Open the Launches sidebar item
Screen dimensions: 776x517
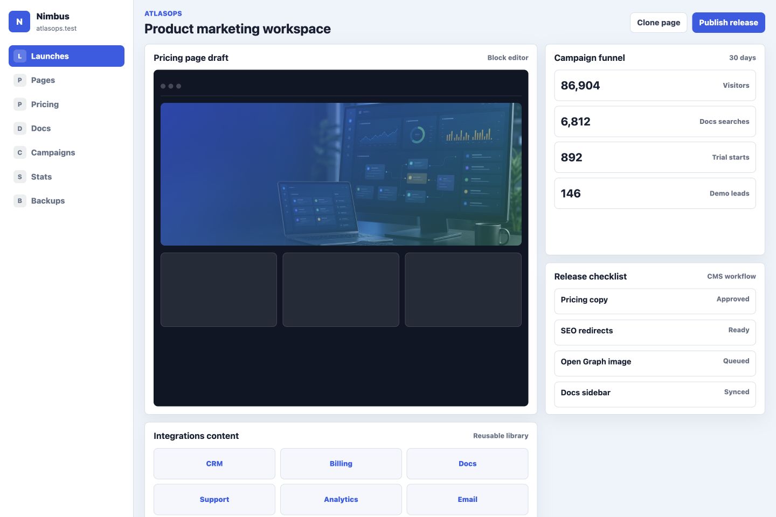pos(66,56)
